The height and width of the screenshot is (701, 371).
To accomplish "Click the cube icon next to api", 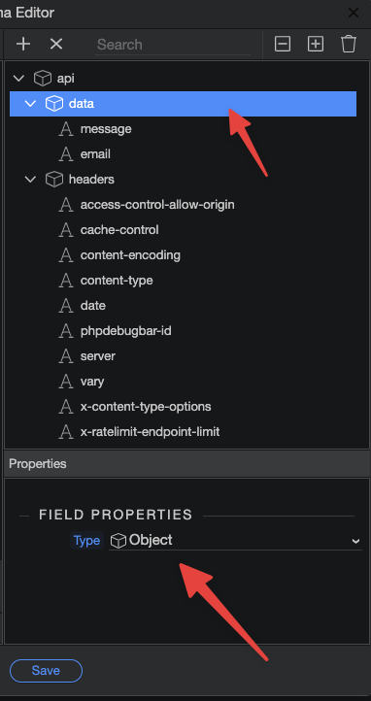I will (x=43, y=79).
